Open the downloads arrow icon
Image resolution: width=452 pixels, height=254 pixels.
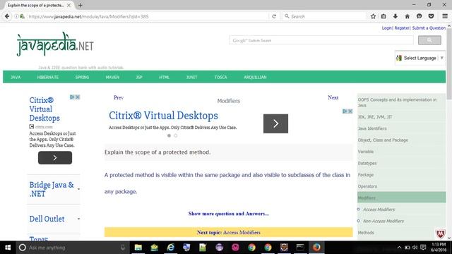pos(395,16)
